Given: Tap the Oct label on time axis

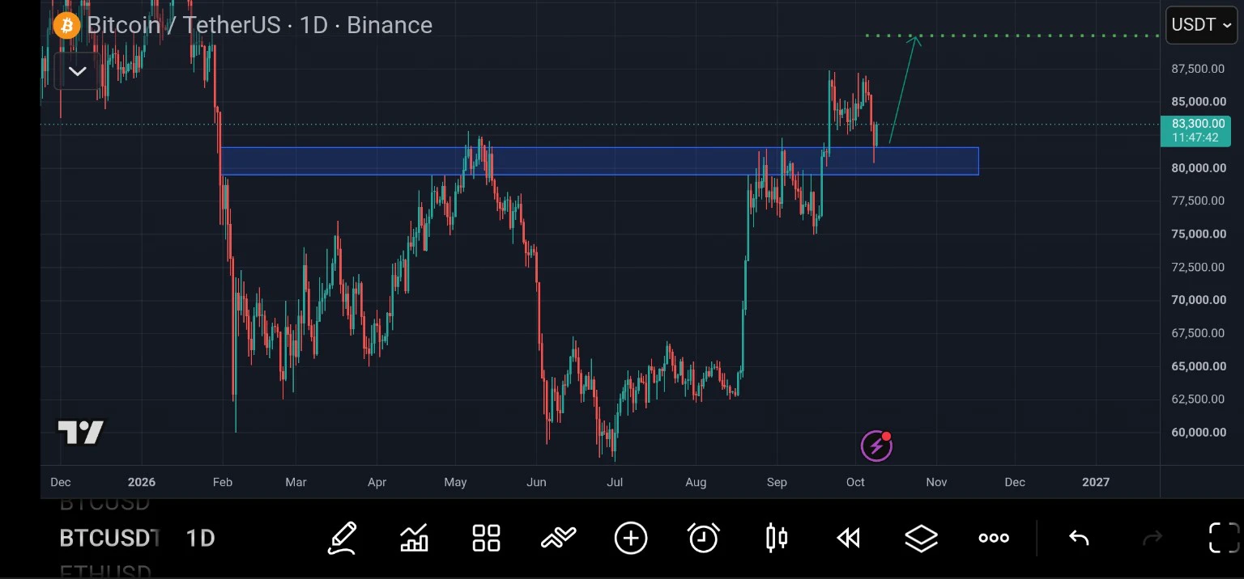Looking at the screenshot, I should [855, 482].
